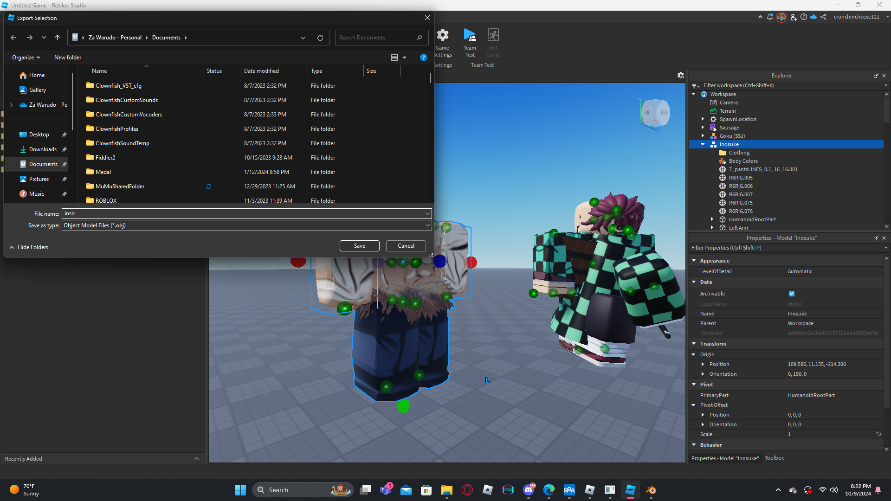Open the viewport settings gear icon
The width and height of the screenshot is (891, 501).
(680, 75)
